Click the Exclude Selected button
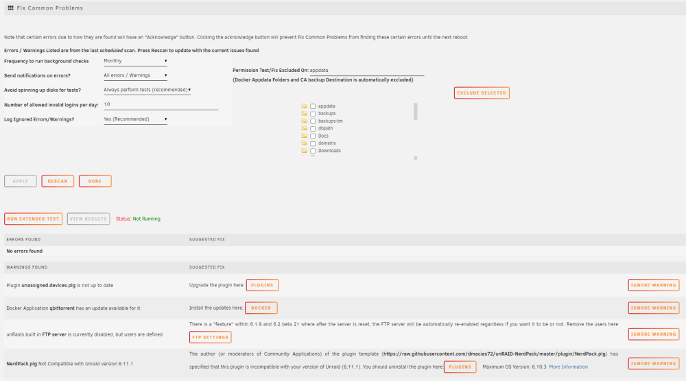The height and width of the screenshot is (381, 686). 482,93
